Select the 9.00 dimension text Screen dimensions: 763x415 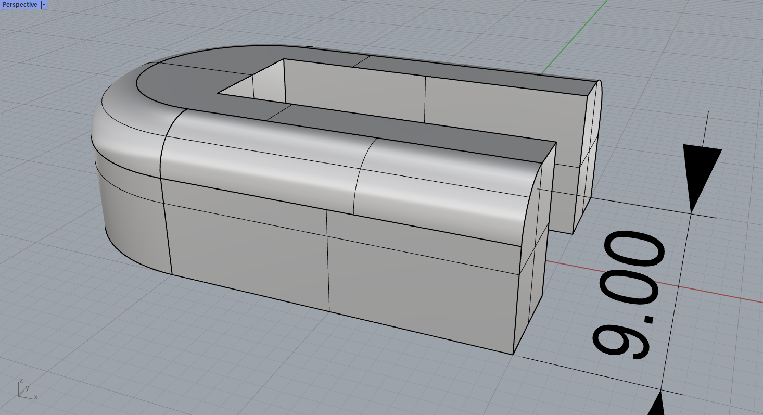tap(629, 295)
